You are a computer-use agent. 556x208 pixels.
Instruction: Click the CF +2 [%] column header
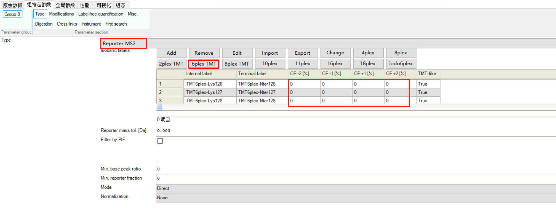tap(400, 74)
